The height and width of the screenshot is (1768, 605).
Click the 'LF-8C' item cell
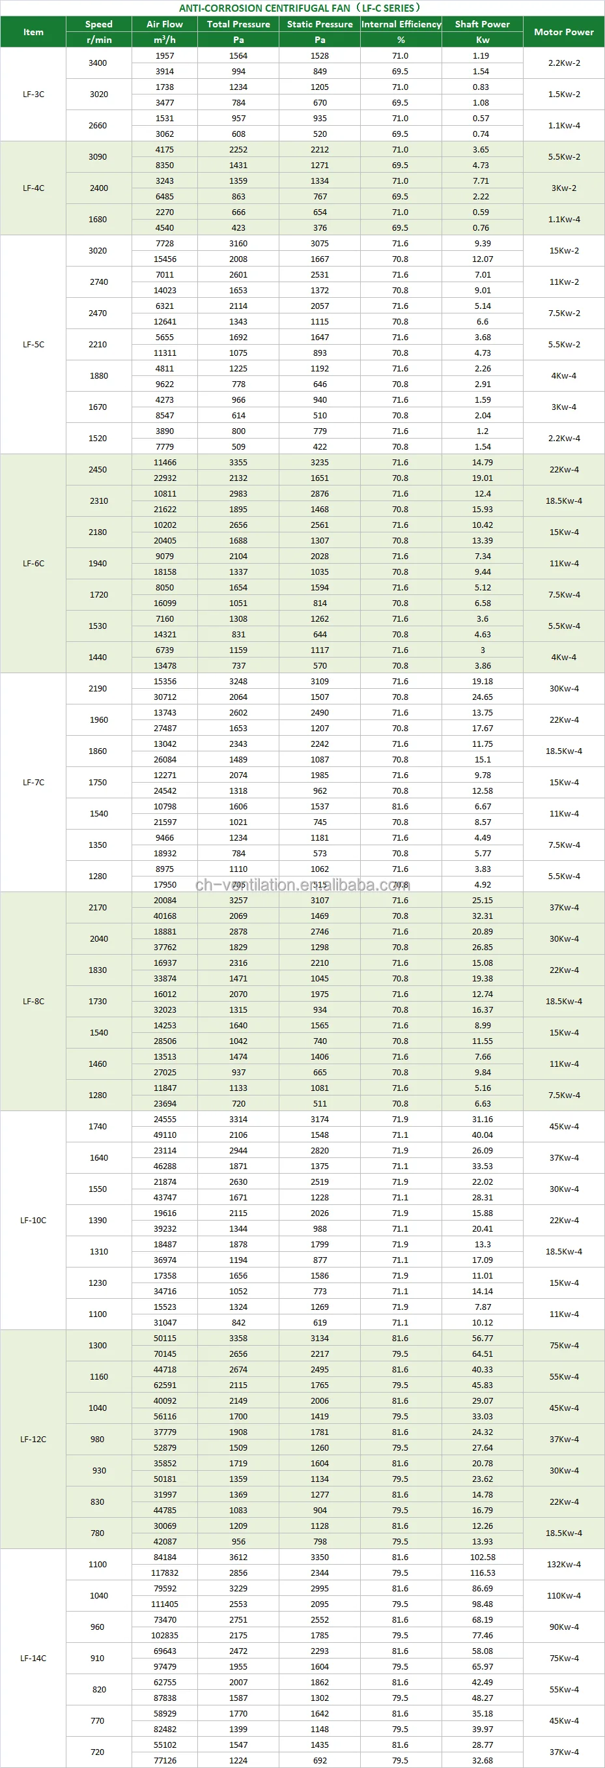[33, 1002]
